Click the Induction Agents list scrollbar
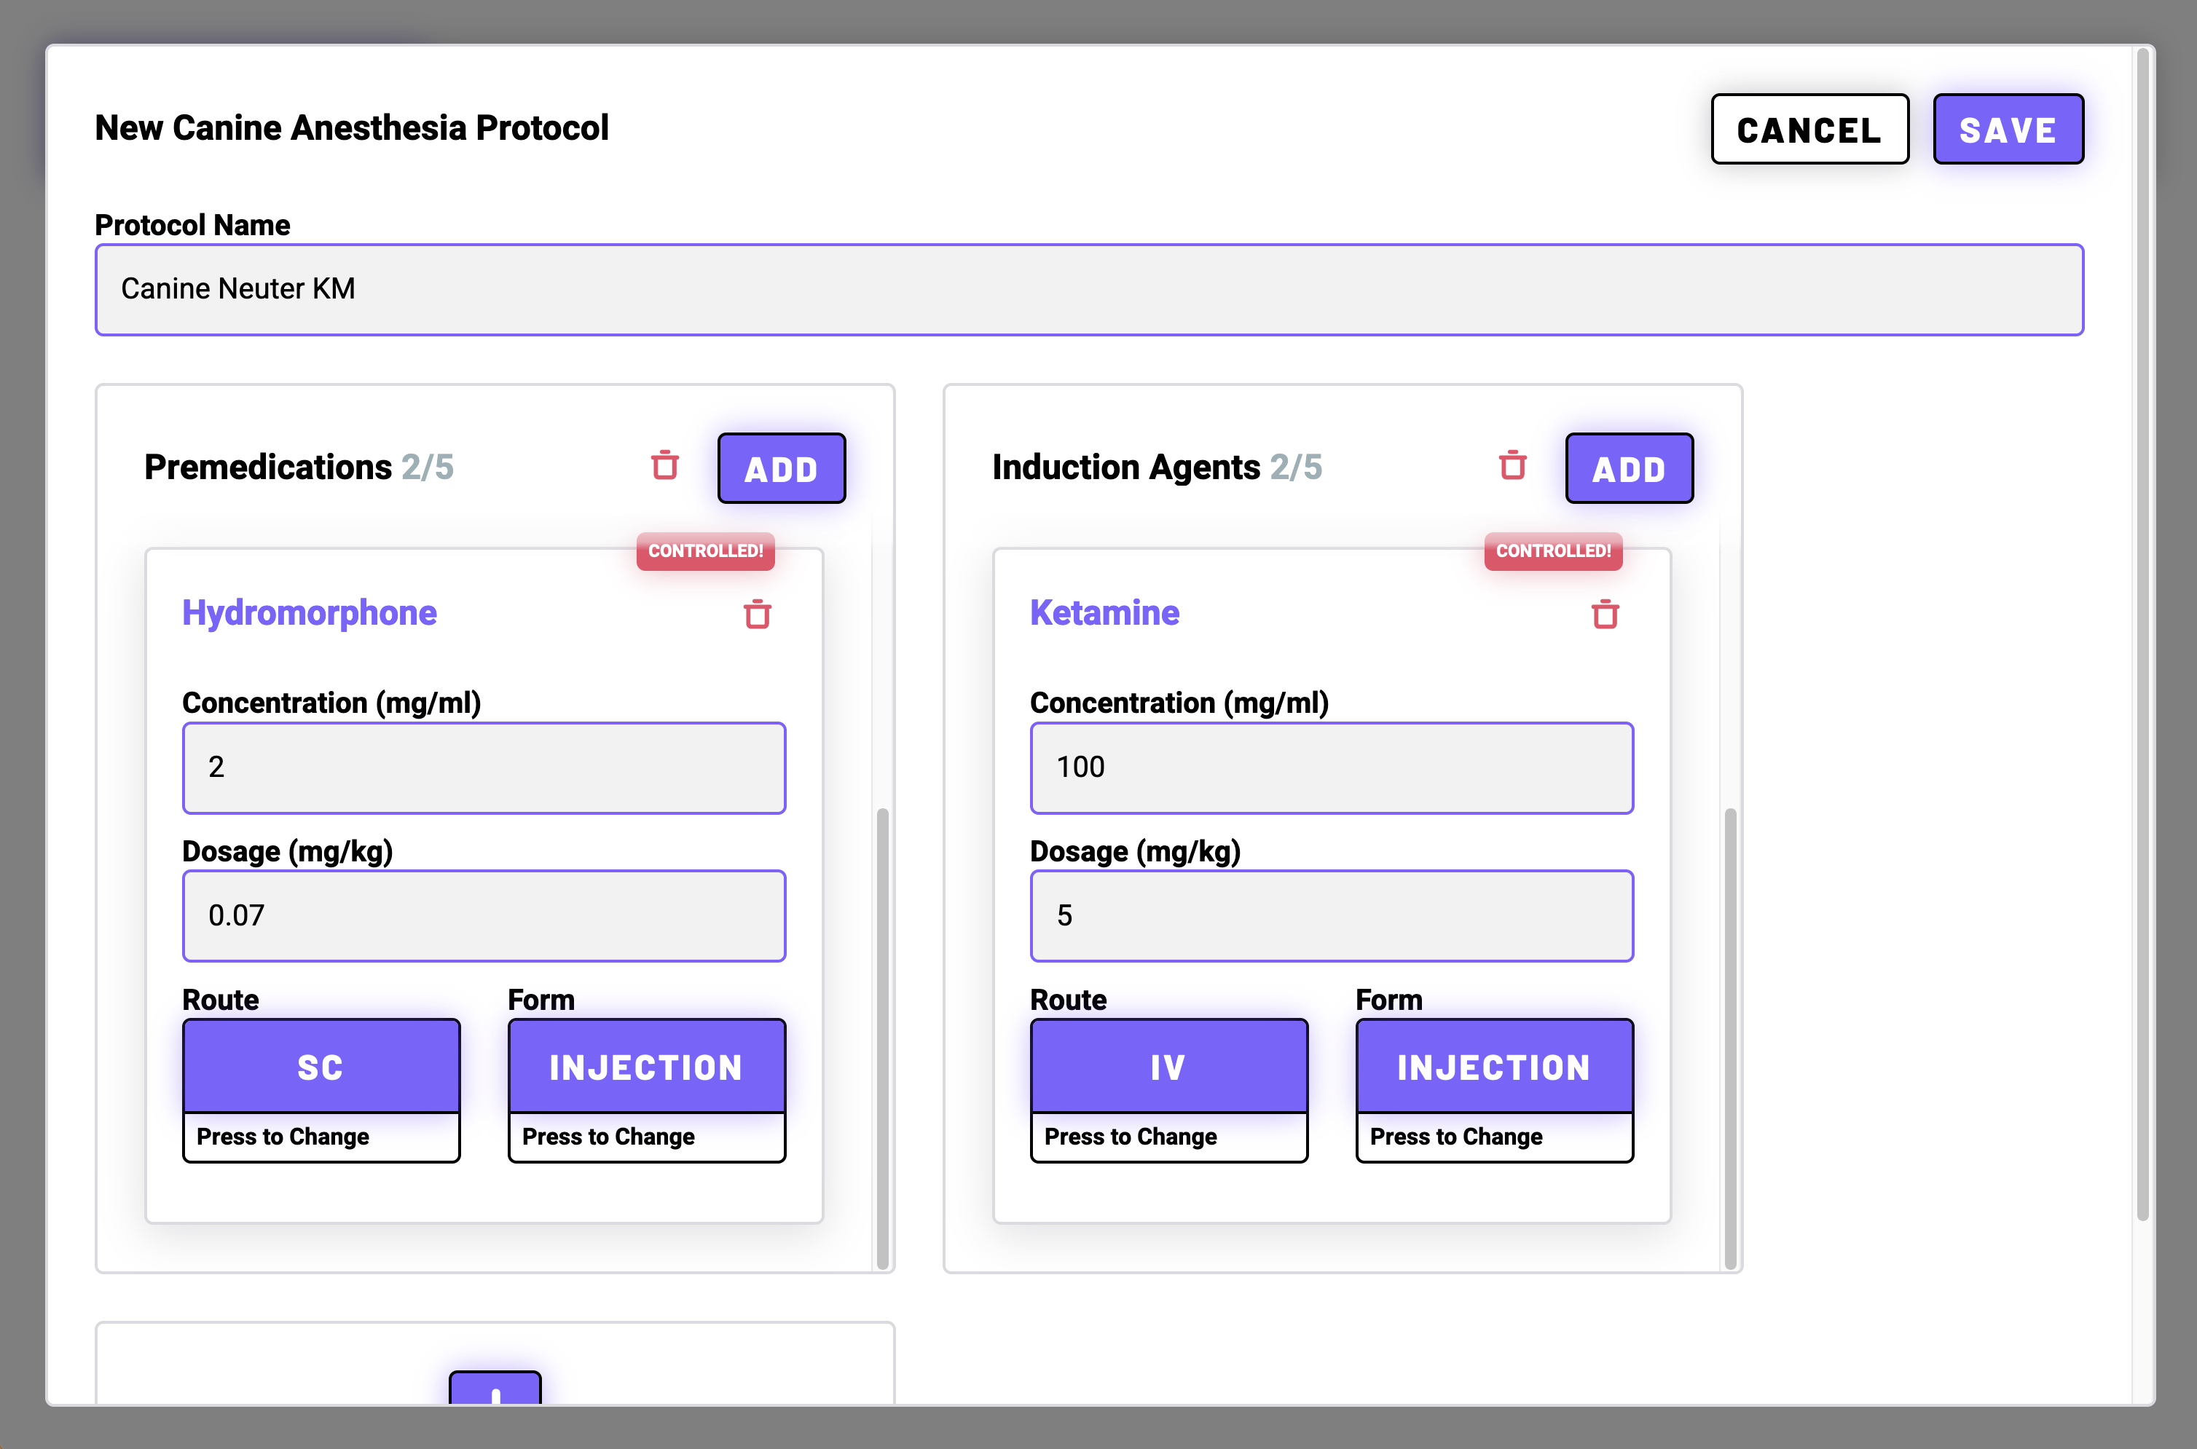This screenshot has height=1449, width=2197. click(x=1729, y=1038)
